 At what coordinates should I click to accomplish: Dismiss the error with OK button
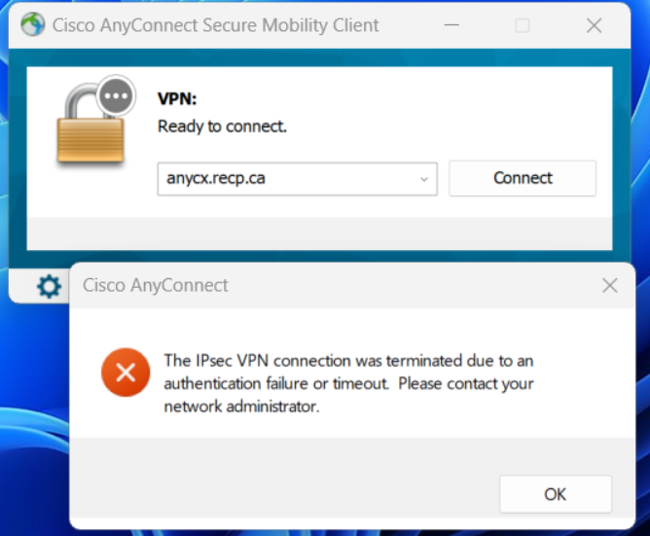pos(555,494)
